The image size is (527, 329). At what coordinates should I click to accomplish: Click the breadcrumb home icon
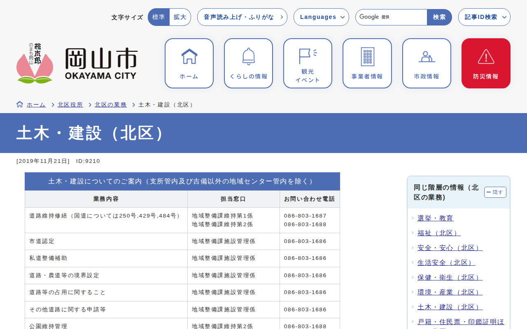pos(20,104)
